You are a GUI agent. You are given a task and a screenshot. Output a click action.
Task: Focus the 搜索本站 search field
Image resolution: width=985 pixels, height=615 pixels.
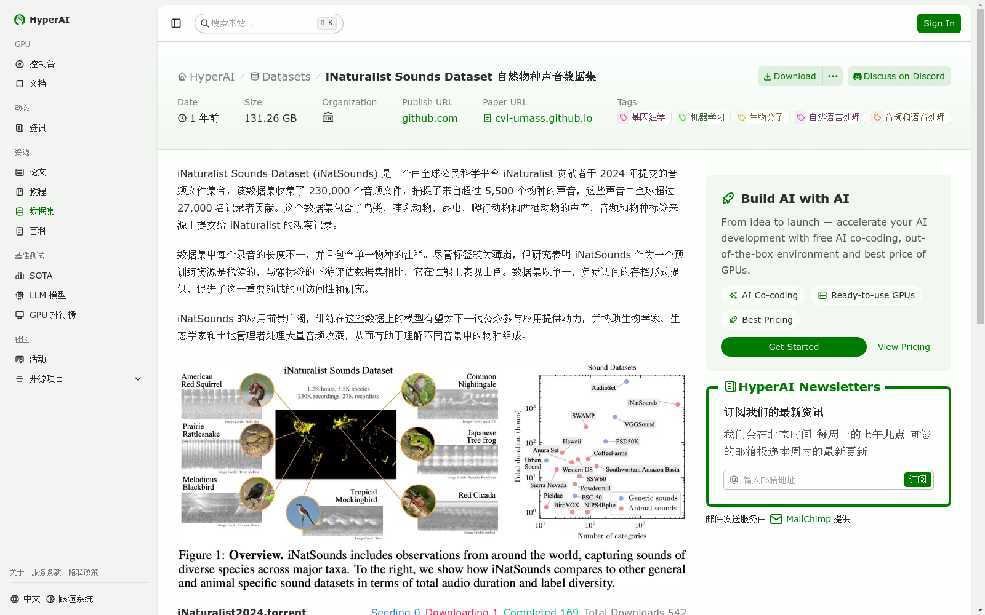pyautogui.click(x=268, y=23)
